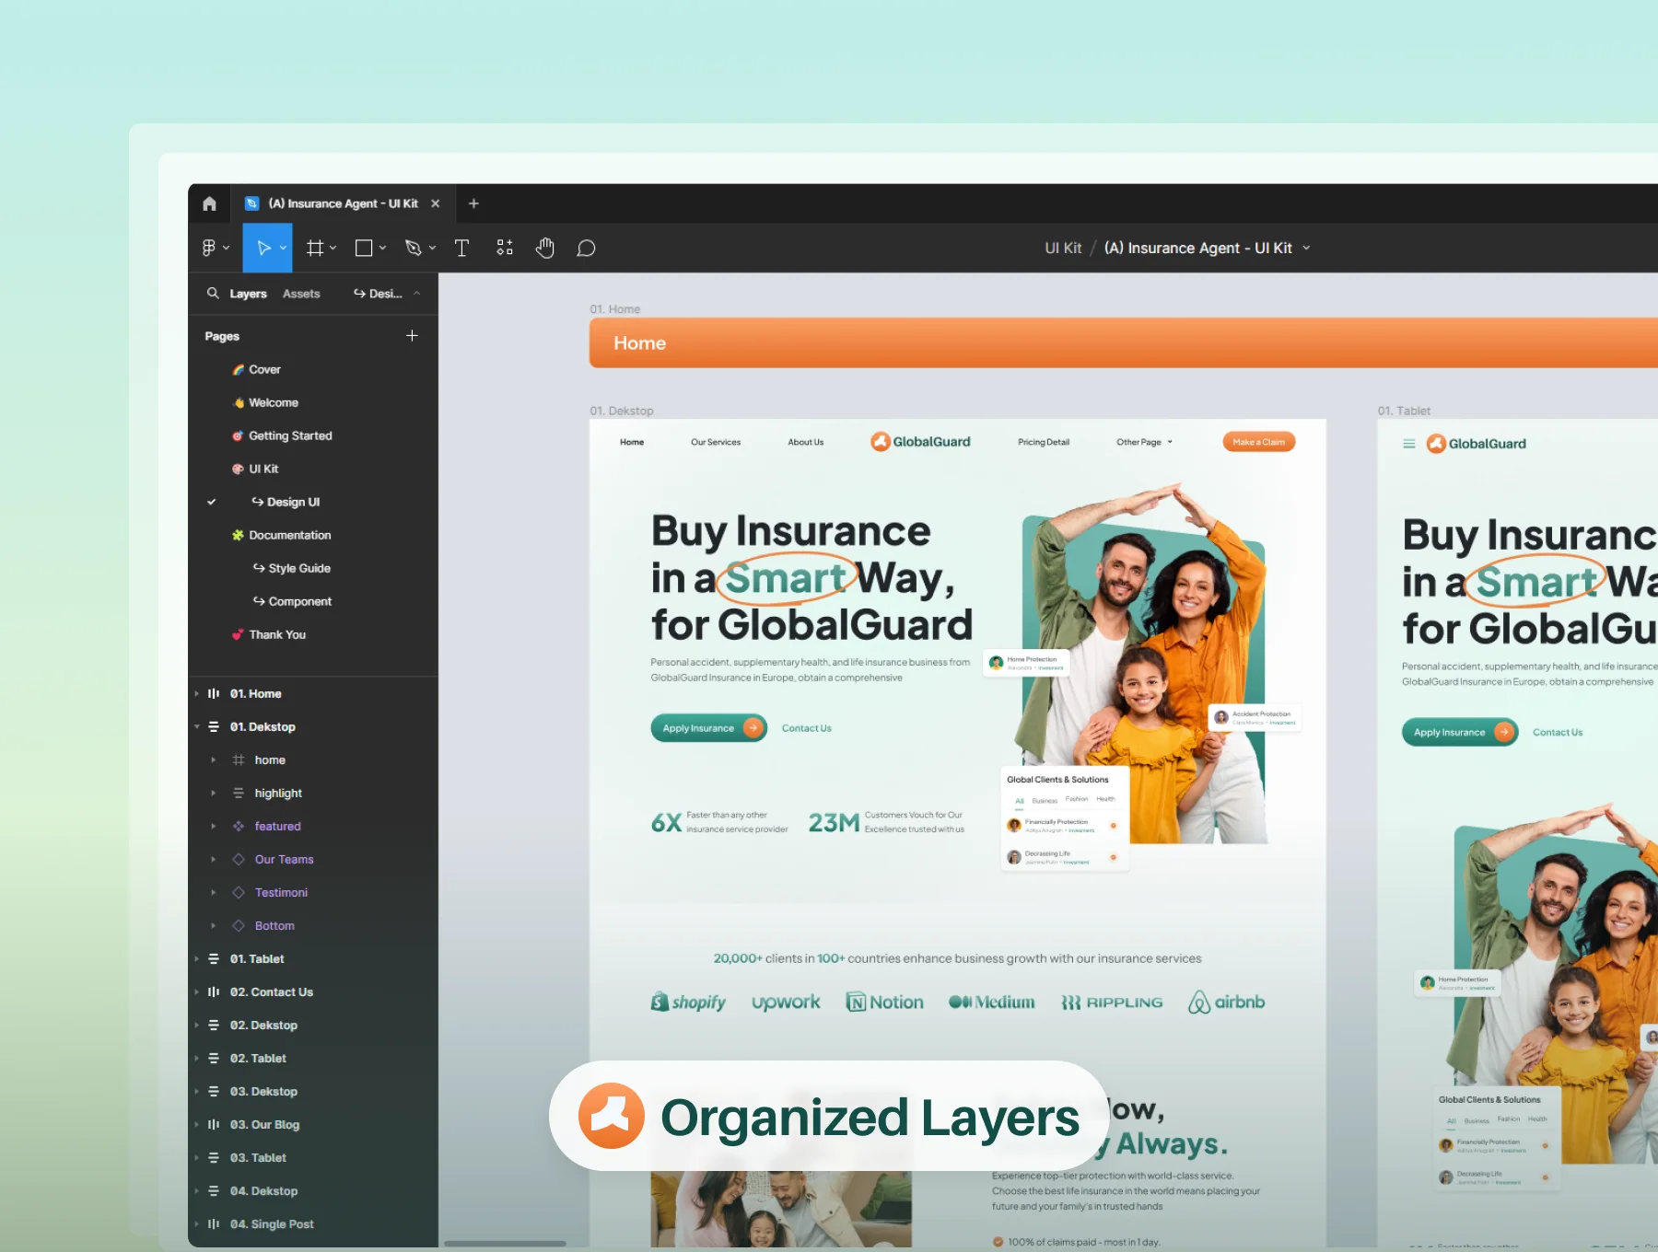Screen dimensions: 1658x1252
Task: Close the Insurance Agent UI Kit tab
Action: [x=436, y=203]
